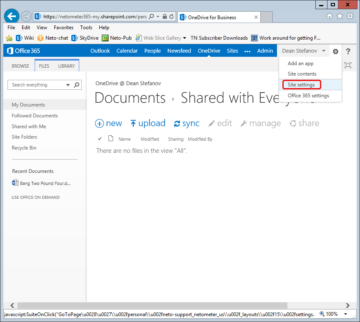Switch to the FILES ribbon tab

pyautogui.click(x=44, y=66)
